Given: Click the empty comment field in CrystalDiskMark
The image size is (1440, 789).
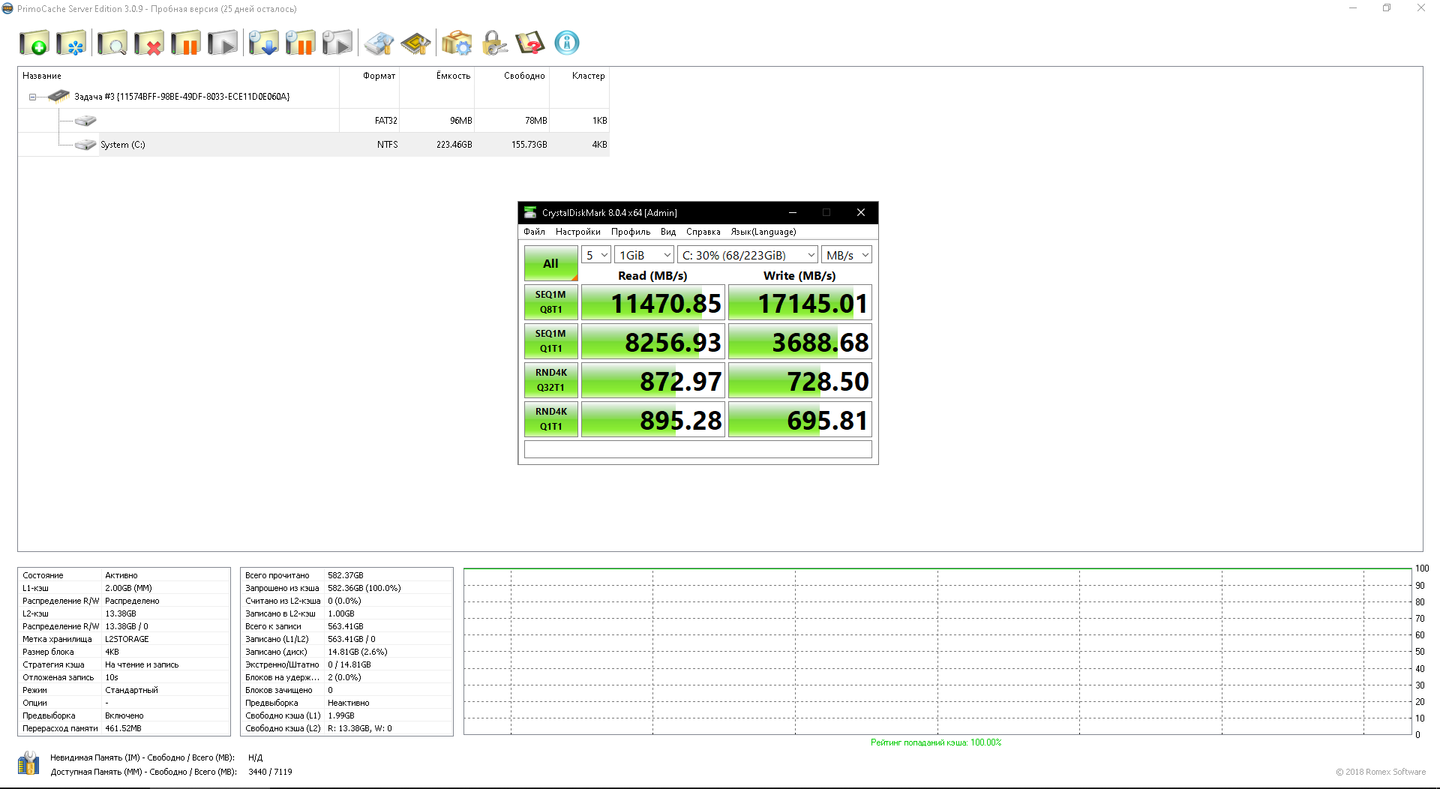Looking at the screenshot, I should point(697,449).
